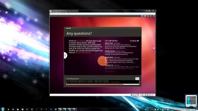
Task: Click the Skip button in installer
Action: click(137, 79)
